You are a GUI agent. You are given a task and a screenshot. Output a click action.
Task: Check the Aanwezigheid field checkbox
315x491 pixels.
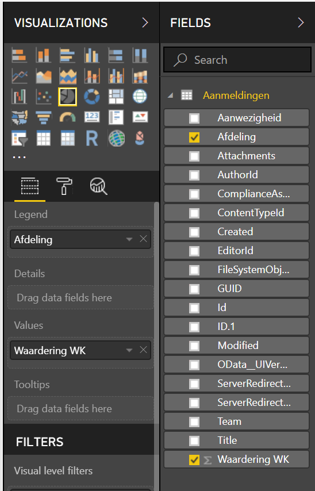(194, 118)
